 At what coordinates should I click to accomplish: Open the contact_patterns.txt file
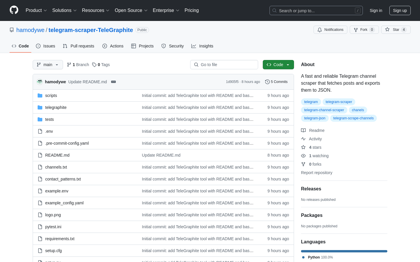point(63,179)
